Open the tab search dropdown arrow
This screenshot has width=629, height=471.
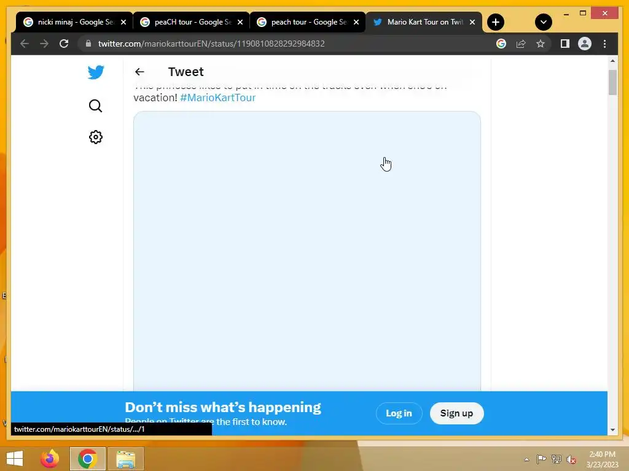tap(543, 22)
